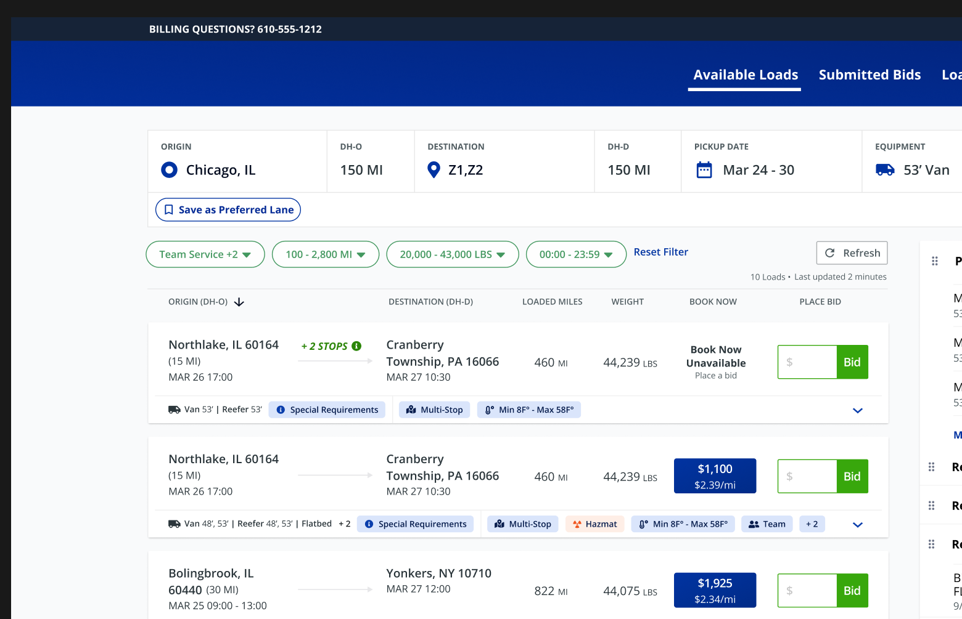Screen dimensions: 962x619
Task: Click the DH-O 150 MI field
Action: (371, 161)
